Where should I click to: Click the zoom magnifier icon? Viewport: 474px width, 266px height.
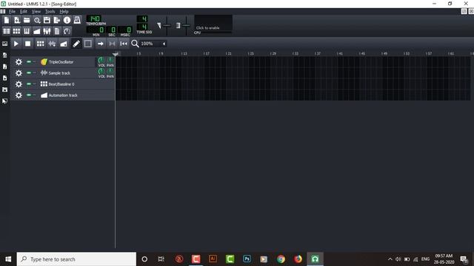coord(135,44)
